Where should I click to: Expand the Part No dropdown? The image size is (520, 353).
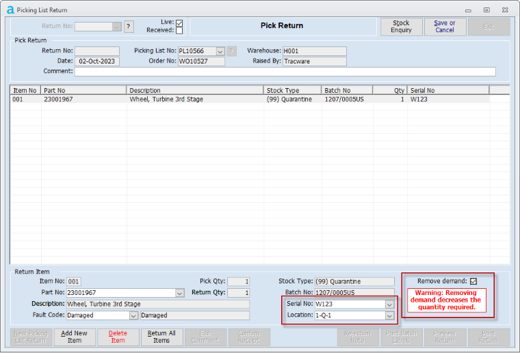180,293
